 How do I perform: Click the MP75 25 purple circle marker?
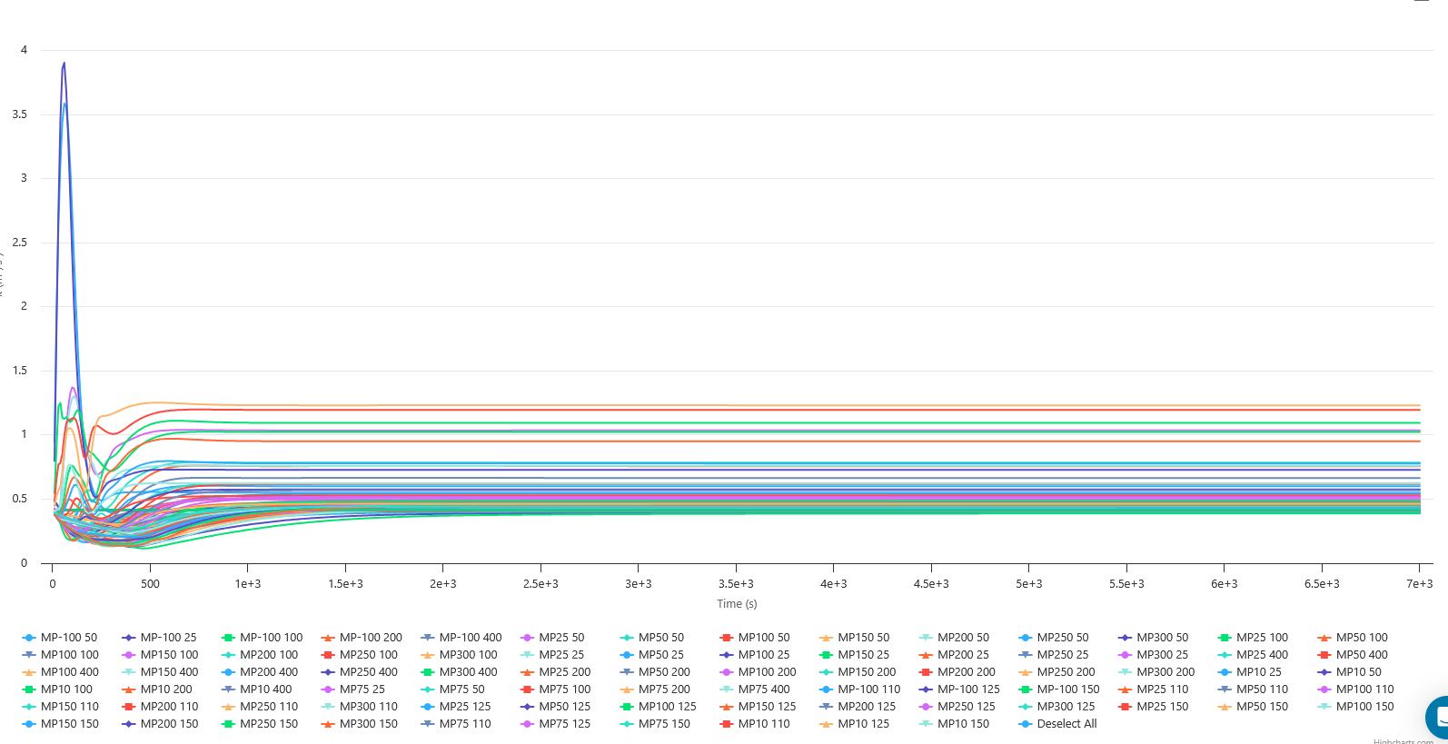coord(328,689)
